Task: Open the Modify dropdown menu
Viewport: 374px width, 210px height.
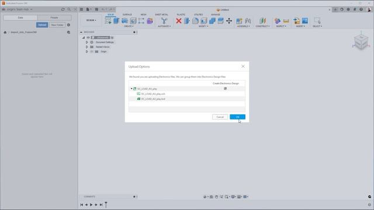Action: point(203,26)
